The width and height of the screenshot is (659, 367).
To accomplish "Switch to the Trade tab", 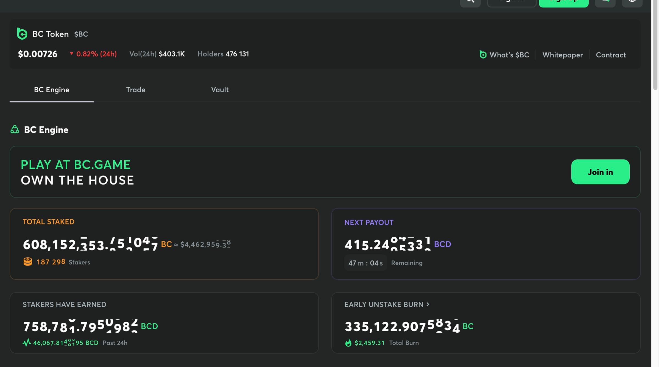I will 136,90.
